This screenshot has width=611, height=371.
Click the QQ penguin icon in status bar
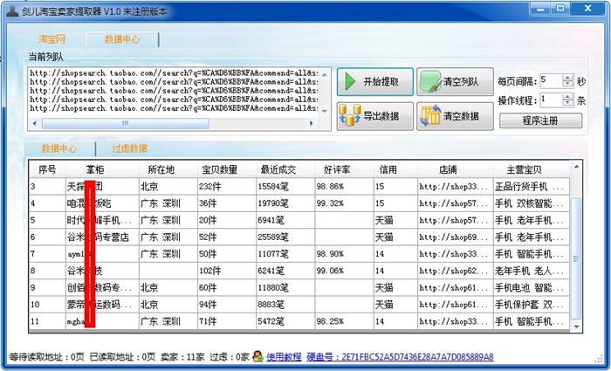[257, 356]
